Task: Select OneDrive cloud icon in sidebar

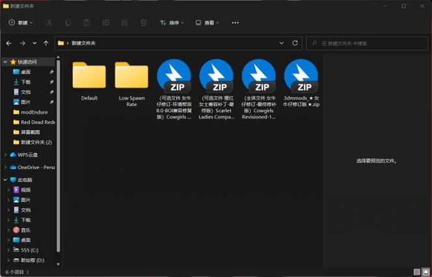Action: click(13, 167)
